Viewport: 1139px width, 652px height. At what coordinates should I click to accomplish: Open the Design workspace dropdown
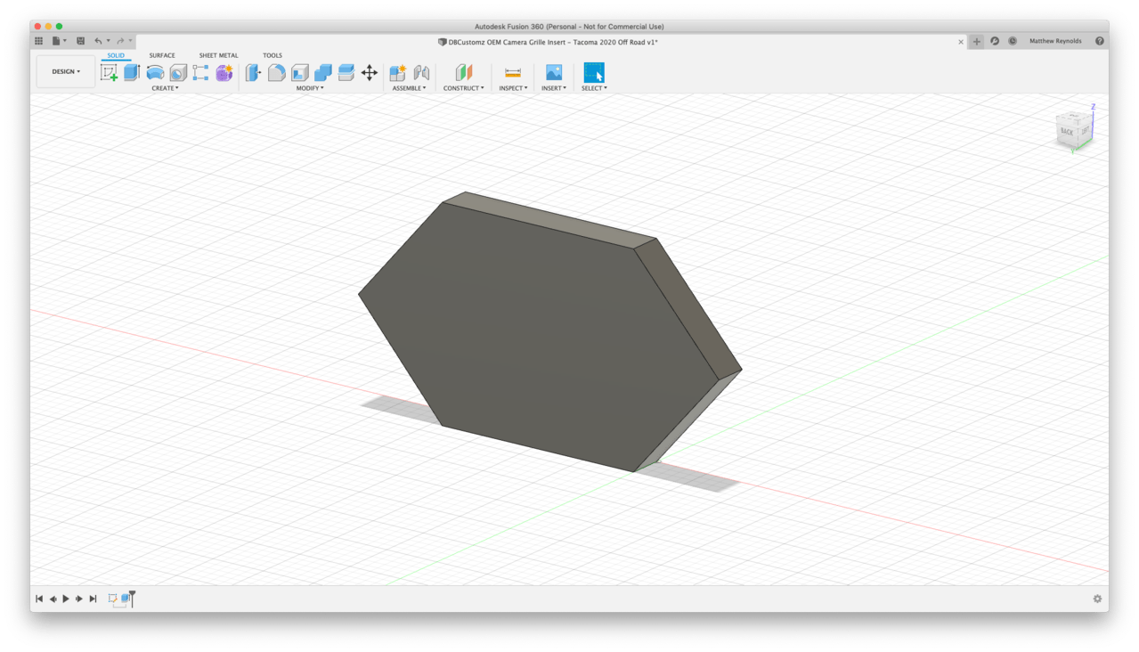[66, 71]
